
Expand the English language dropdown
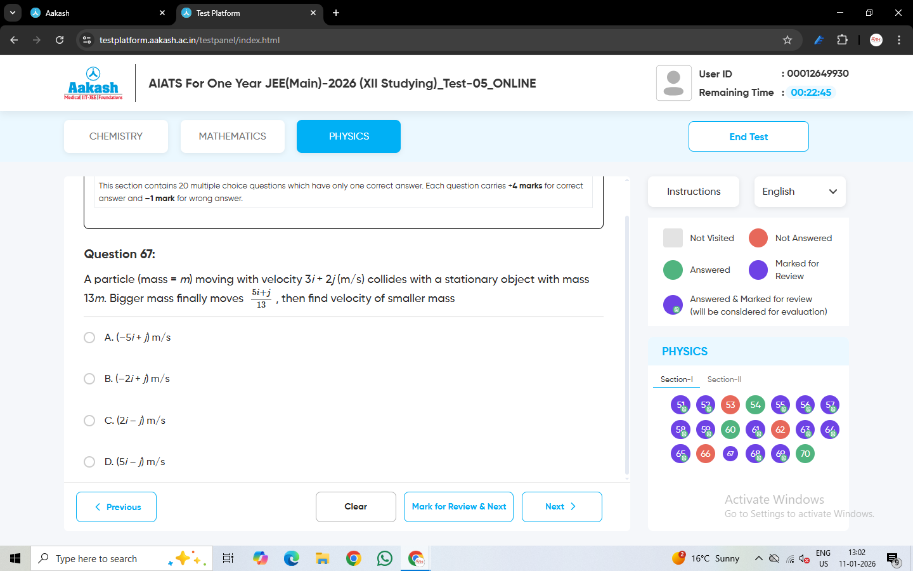800,192
